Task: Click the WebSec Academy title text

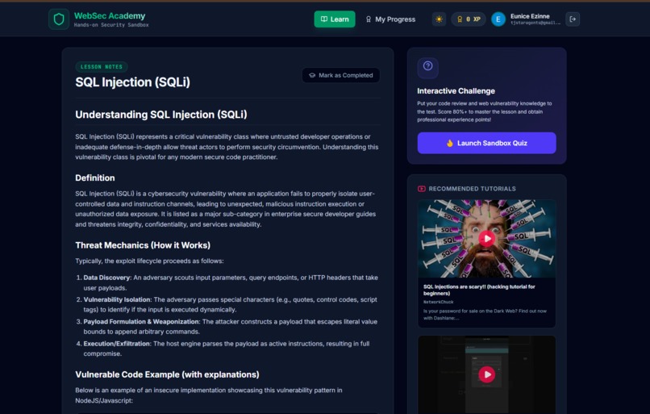Action: 110,16
